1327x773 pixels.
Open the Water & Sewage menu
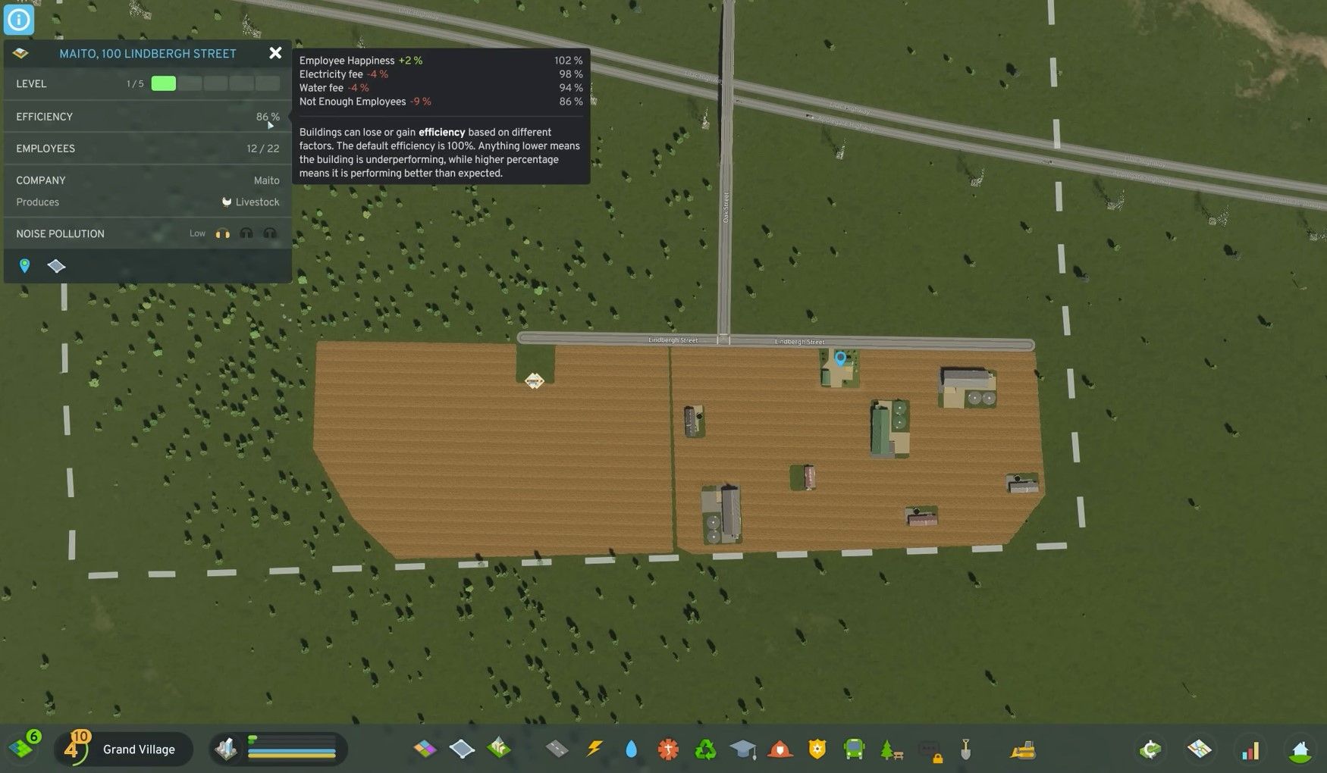coord(631,750)
